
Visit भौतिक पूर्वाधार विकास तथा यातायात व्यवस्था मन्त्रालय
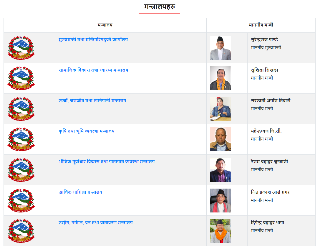(107, 162)
